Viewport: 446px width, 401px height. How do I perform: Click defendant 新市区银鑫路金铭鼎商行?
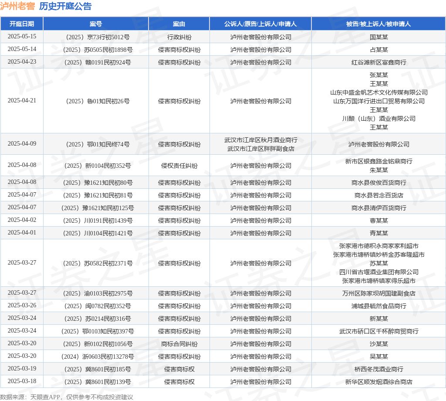pos(378,161)
